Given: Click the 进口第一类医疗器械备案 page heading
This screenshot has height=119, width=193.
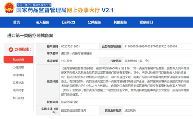Looking at the screenshot, I should click(30, 36).
